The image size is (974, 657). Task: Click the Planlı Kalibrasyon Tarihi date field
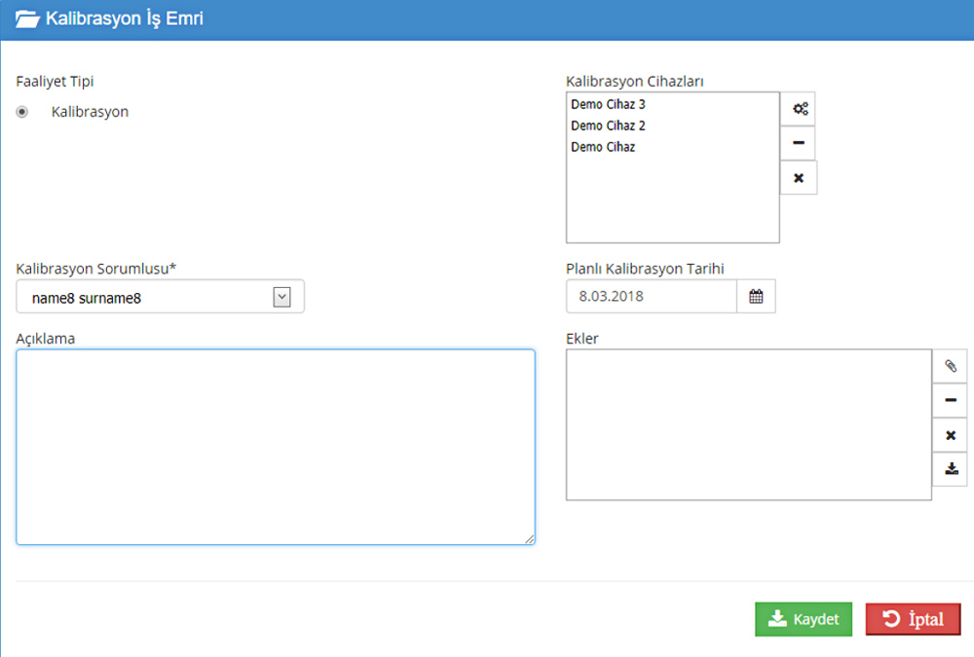click(651, 297)
